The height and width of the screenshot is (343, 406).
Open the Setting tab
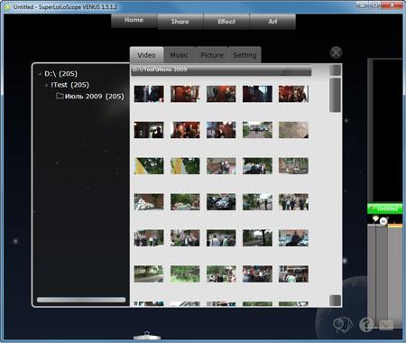(245, 55)
